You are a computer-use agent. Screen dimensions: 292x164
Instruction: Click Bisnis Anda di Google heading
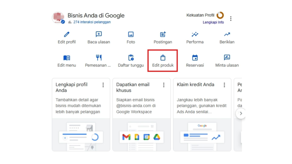(96, 15)
